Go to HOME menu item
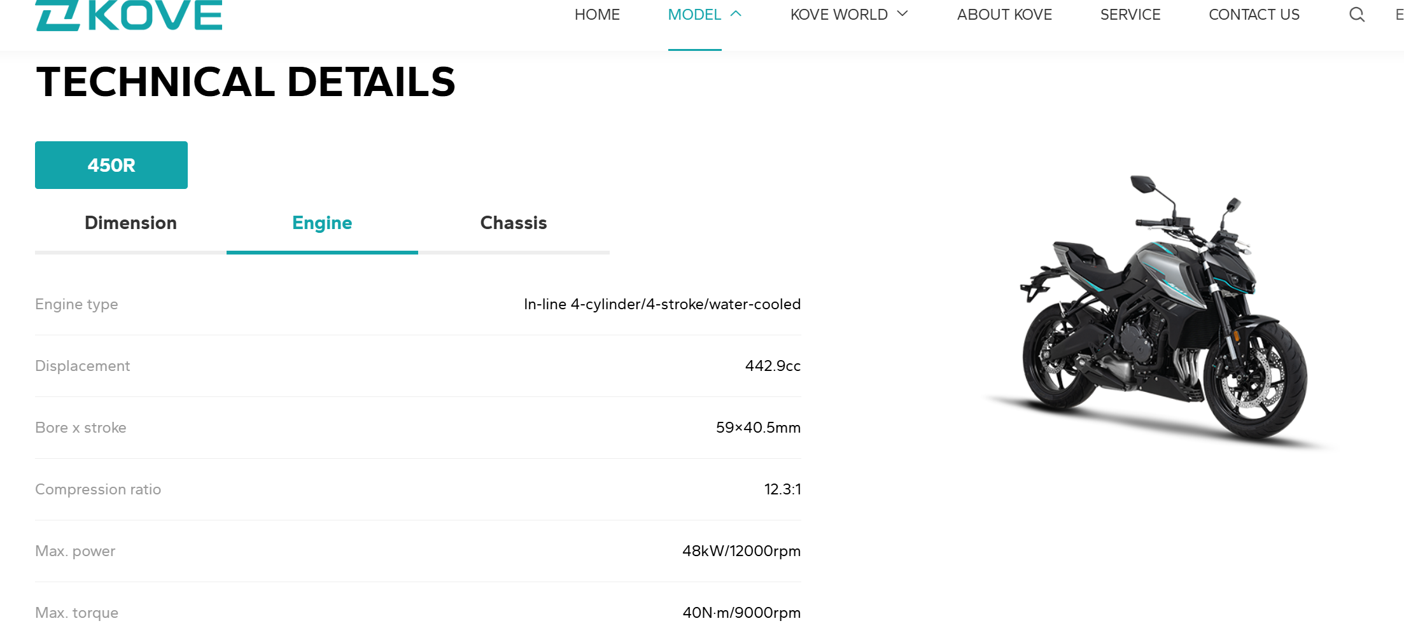 [597, 15]
